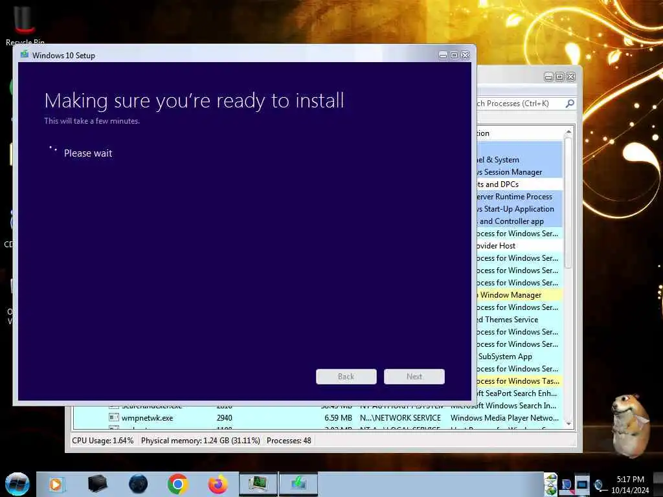Select the 'Themes Service' process row

click(x=520, y=320)
